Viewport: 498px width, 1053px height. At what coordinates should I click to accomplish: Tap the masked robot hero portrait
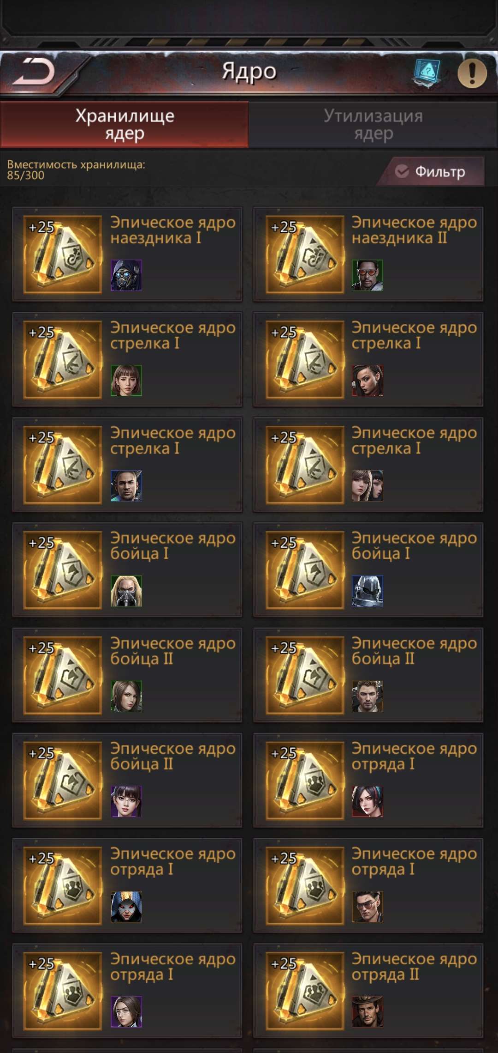point(126,275)
